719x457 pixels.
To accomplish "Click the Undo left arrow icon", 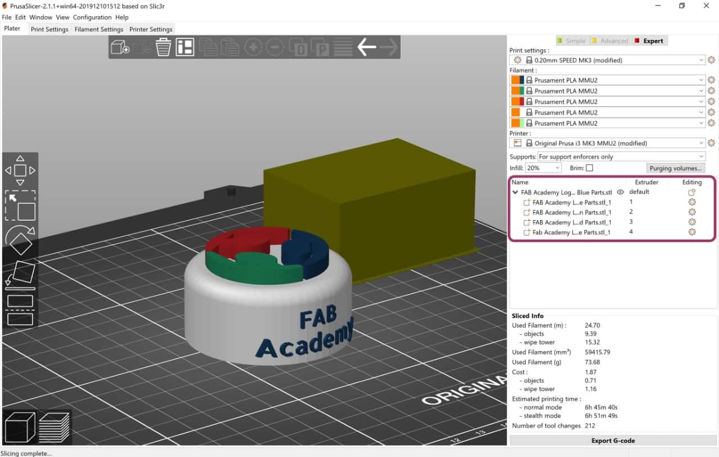I will click(367, 47).
